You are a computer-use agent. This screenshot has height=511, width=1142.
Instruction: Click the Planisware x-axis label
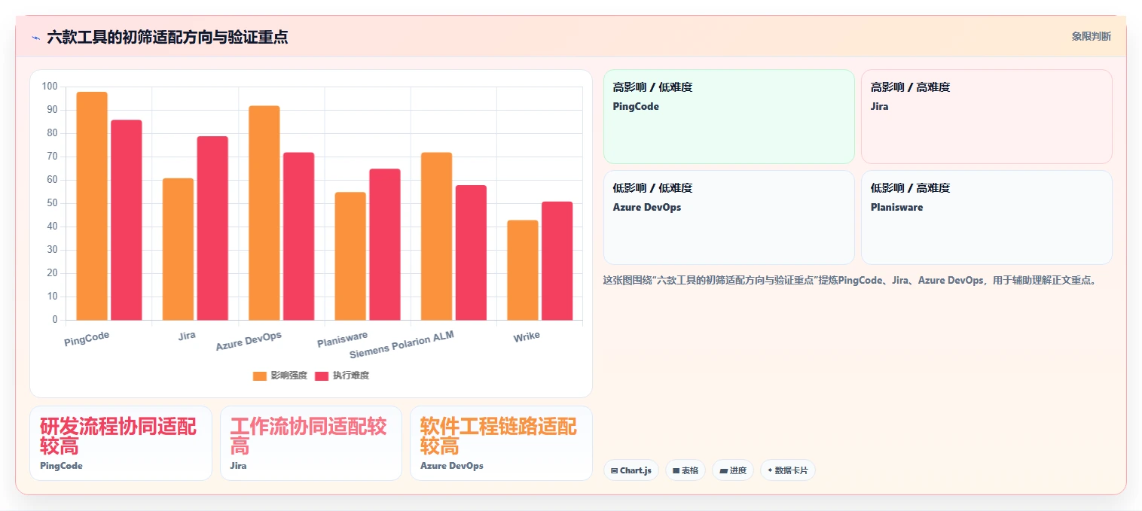(x=343, y=339)
